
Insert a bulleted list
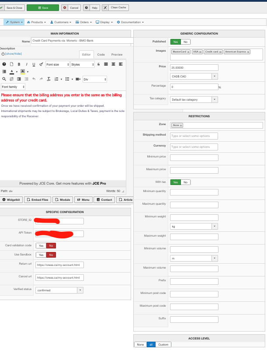(x=67, y=79)
